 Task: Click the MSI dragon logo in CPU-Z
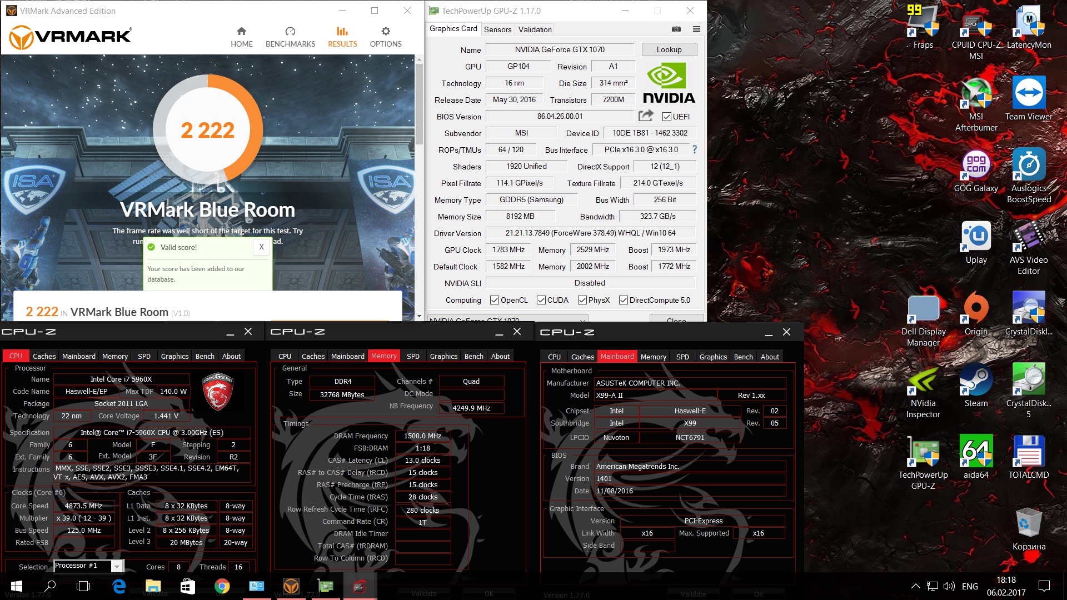(218, 391)
